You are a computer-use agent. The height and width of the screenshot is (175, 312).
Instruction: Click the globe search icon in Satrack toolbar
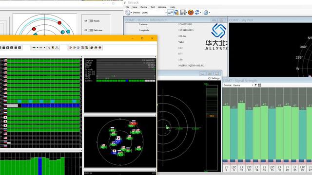pos(176,13)
